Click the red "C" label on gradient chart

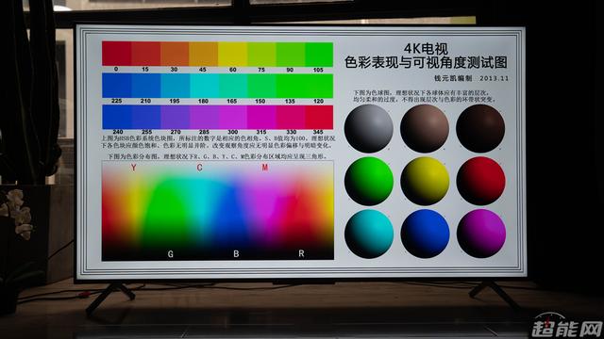click(199, 168)
